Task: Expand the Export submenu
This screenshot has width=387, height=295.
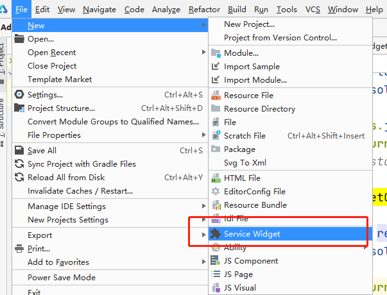Action: 40,235
